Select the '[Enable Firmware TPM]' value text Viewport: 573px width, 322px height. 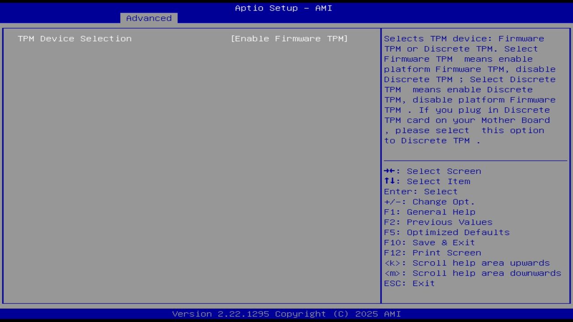click(x=289, y=38)
